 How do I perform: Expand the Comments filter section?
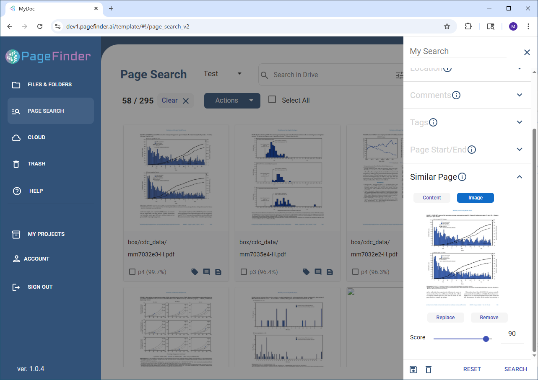pos(520,95)
